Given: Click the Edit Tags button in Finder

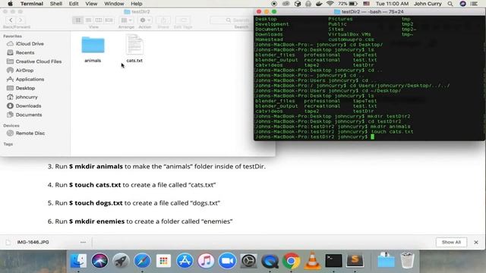Looking at the screenshot, I should click(183, 20).
